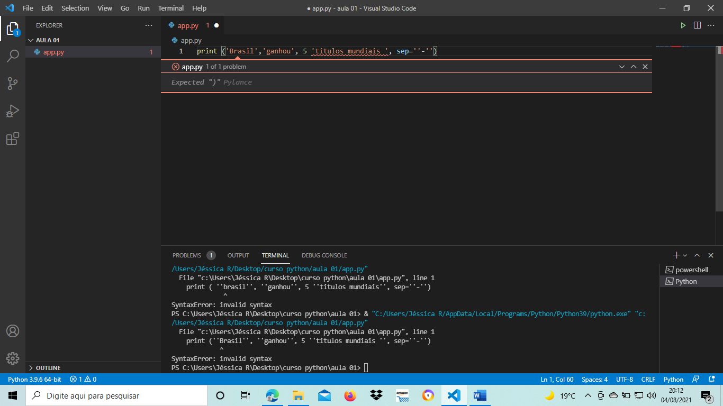The image size is (723, 406).
Task: Change the Python language mode
Action: (x=673, y=380)
